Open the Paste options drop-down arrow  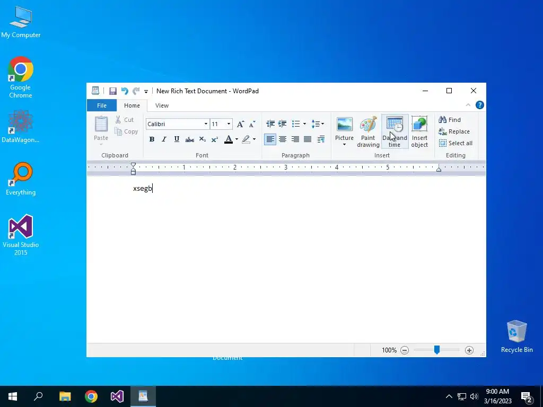point(101,144)
